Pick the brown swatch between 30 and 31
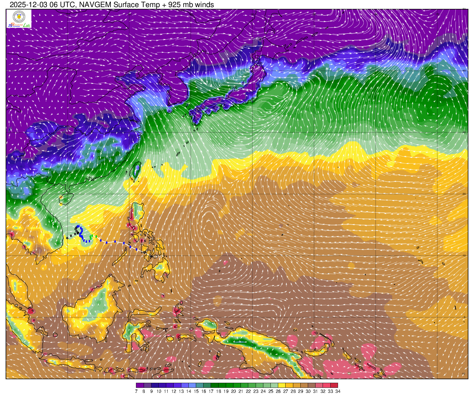Screen dimensions: 474x397 click(312, 385)
